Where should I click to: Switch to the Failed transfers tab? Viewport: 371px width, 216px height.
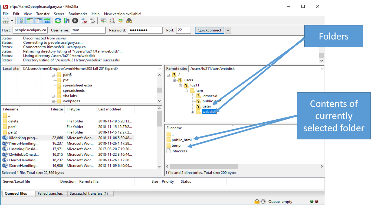(50, 194)
